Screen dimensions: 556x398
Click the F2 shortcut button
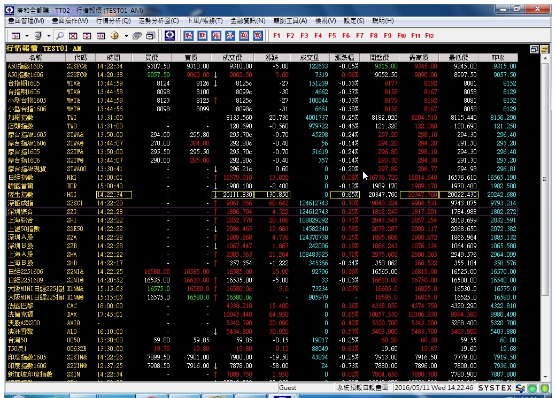click(x=290, y=36)
